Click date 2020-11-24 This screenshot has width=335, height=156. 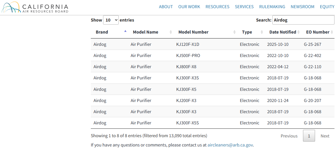coord(278,100)
